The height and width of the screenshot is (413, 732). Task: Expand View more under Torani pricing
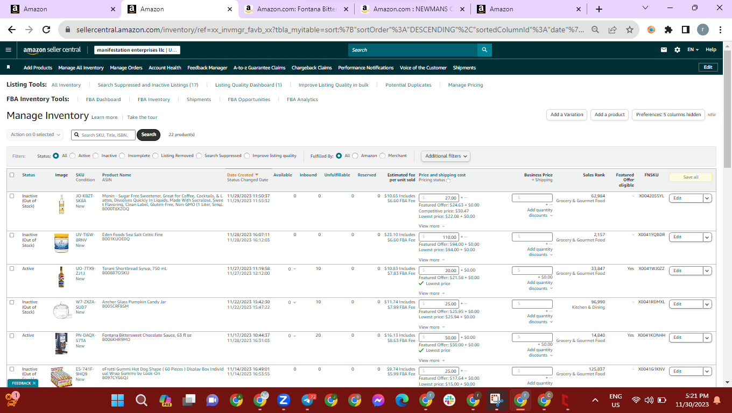pyautogui.click(x=431, y=294)
